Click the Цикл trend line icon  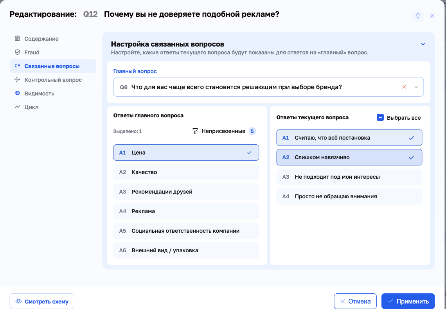17,107
